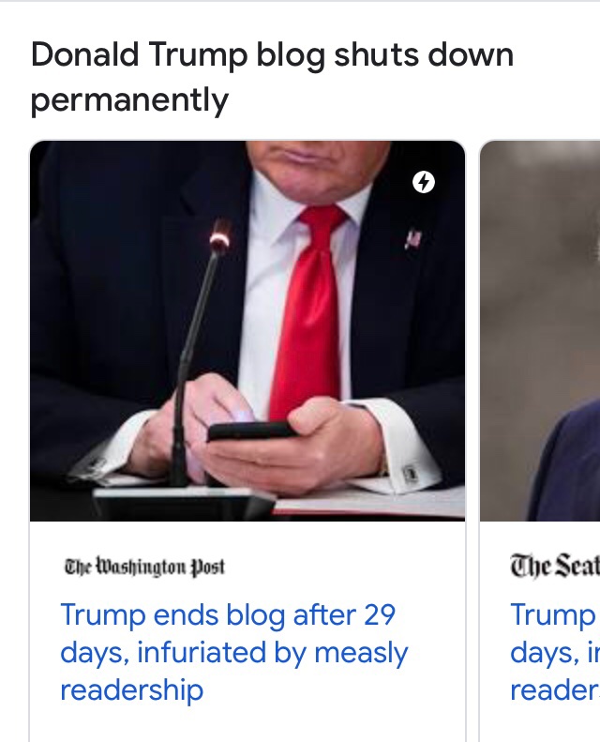Open the second card's cut-off Trump headline
The width and height of the screenshot is (600, 742).
(x=555, y=652)
